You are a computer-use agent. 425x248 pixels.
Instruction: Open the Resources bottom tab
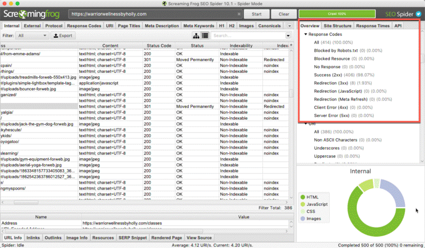pyautogui.click(x=103, y=238)
